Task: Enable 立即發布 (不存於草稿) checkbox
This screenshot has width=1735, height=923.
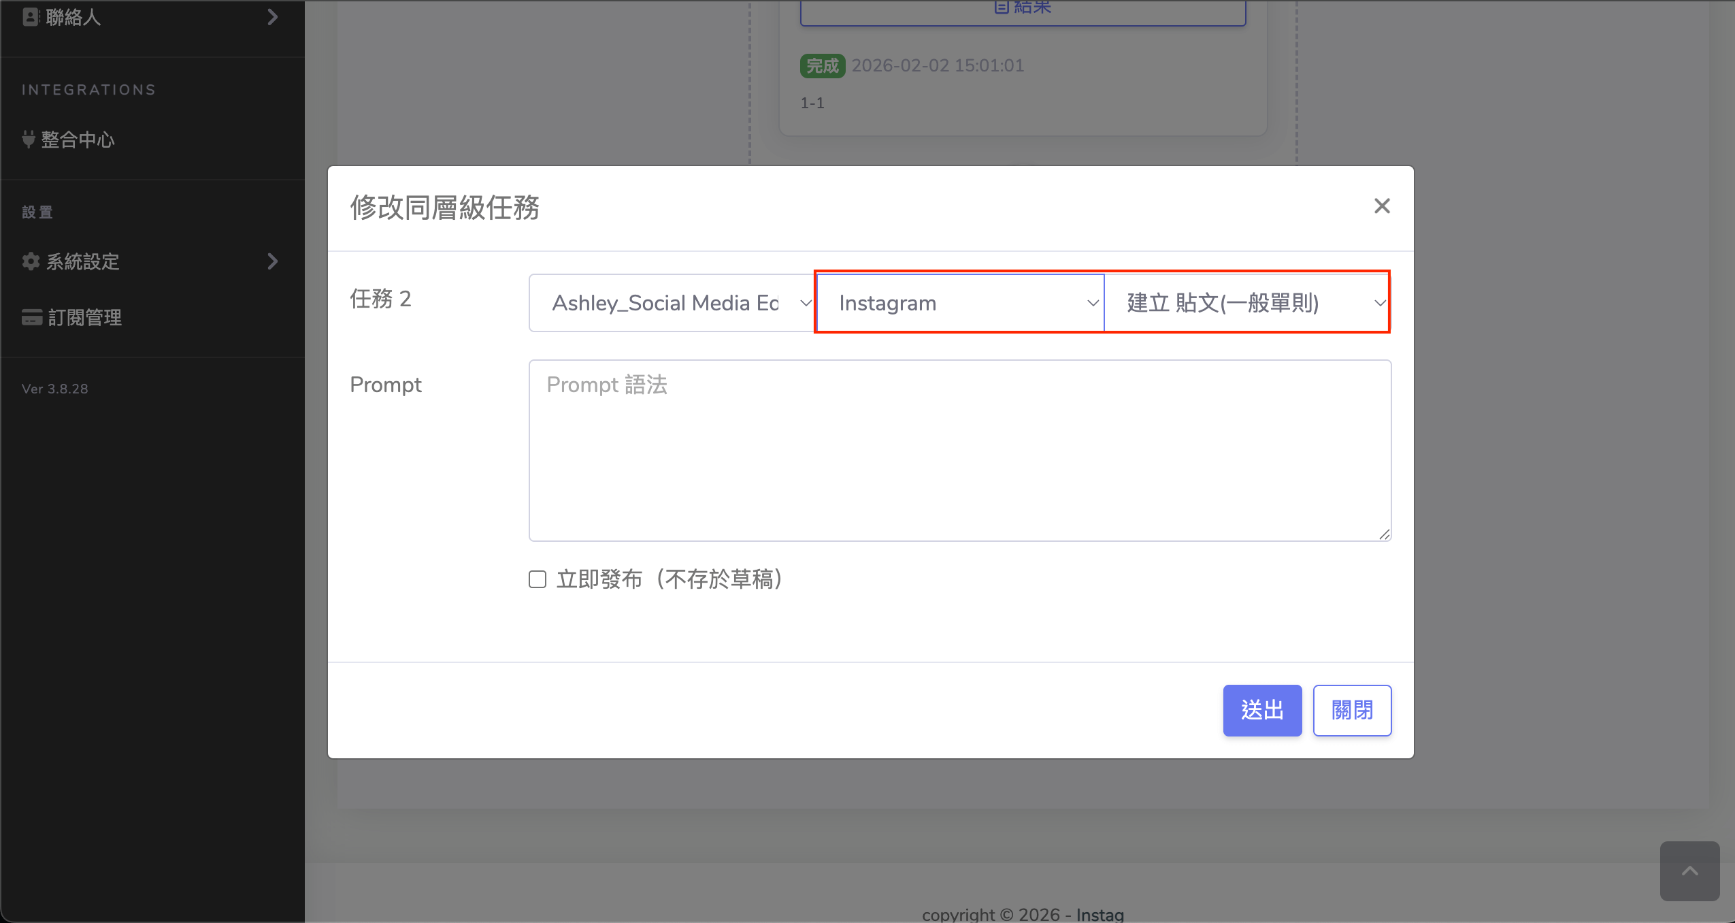Action: [x=538, y=579]
